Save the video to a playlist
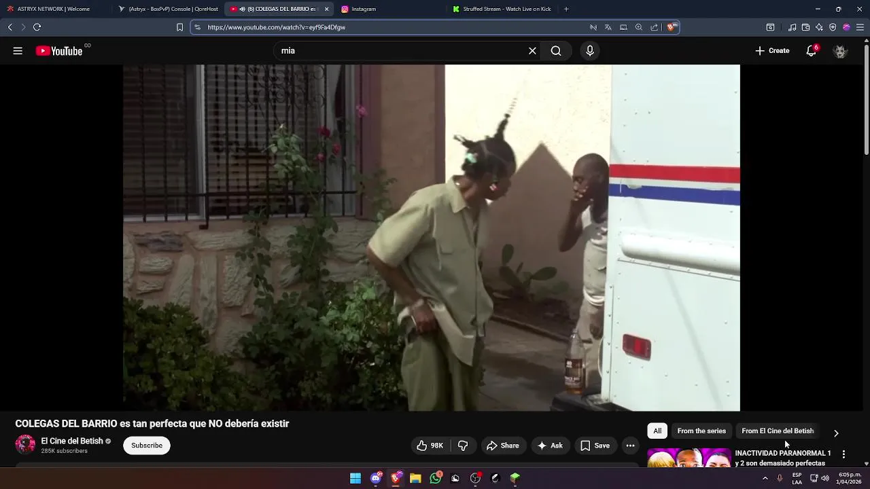The width and height of the screenshot is (870, 489). coord(595,446)
